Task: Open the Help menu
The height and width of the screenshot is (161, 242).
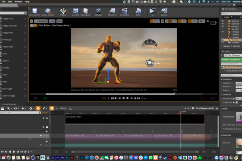Action: point(27,2)
